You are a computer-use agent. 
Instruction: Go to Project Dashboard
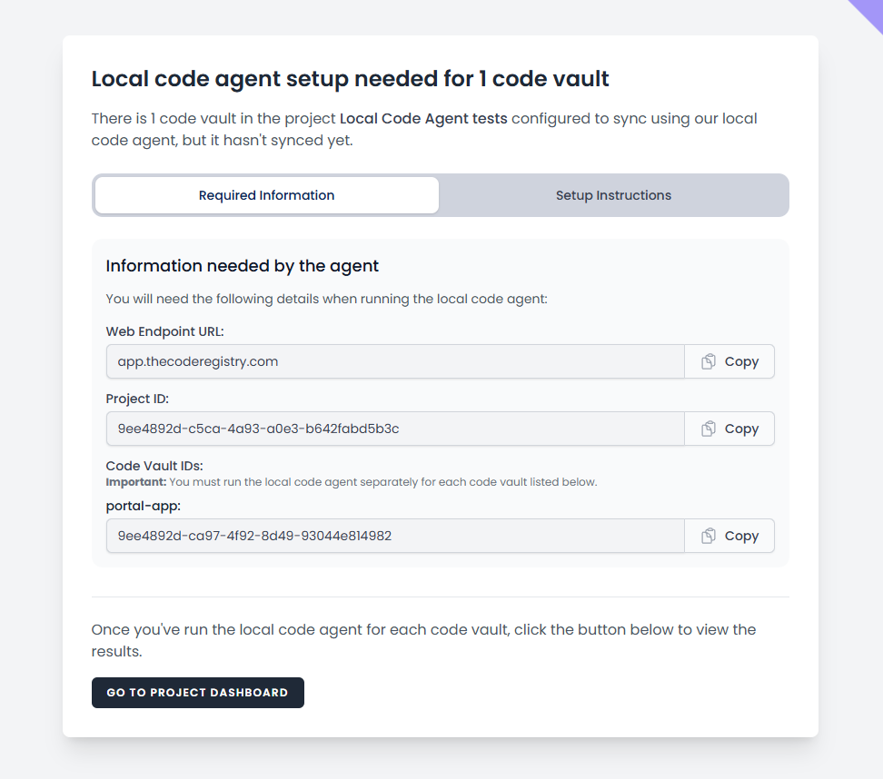point(198,693)
